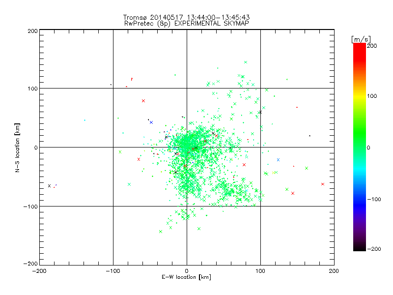Viewport: 393px width, 295px height.
Task: Click the black X marker near -190 km E-W
Action: (x=50, y=186)
